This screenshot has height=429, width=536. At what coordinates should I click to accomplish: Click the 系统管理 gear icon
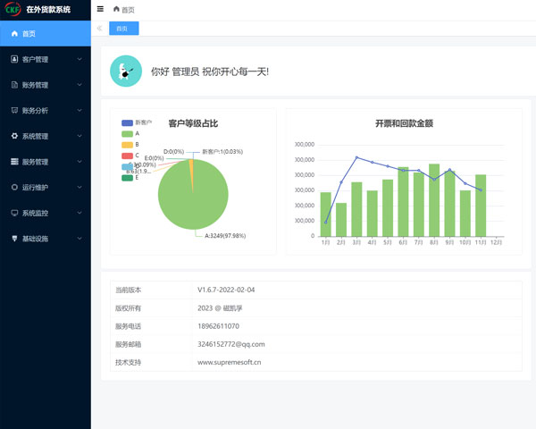[x=14, y=137]
